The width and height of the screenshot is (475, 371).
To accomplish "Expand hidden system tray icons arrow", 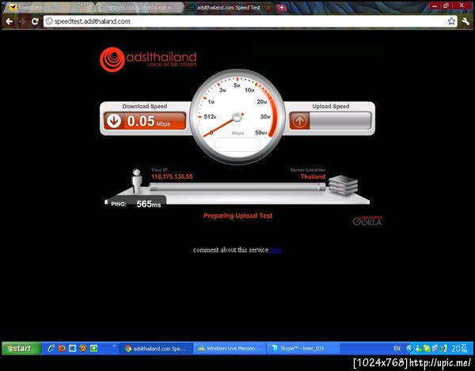I will click(409, 349).
